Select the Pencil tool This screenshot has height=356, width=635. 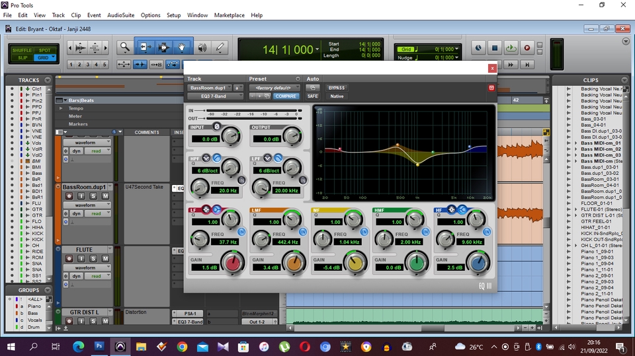[x=220, y=48]
